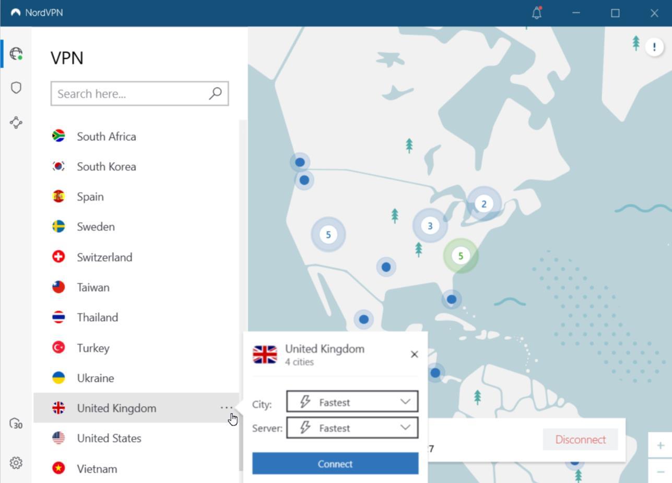Open the Server dropdown set to Fastest
Screen dimensions: 672x483
click(x=352, y=428)
